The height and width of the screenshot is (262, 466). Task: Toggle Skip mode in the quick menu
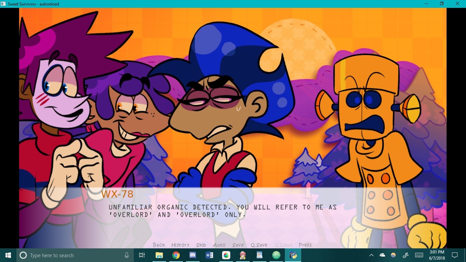coord(201,245)
